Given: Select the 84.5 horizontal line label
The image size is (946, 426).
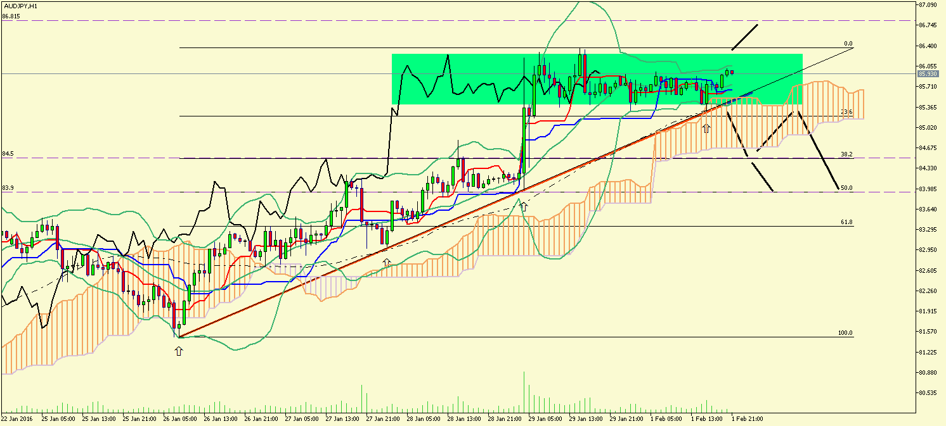Looking at the screenshot, I should [8, 154].
